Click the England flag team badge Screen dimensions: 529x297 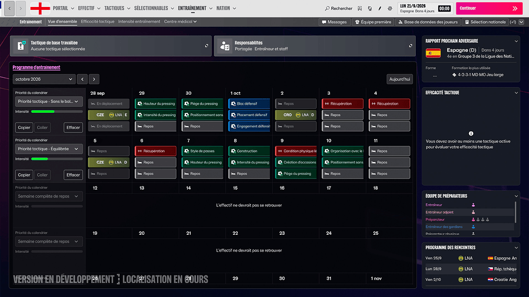[40, 9]
